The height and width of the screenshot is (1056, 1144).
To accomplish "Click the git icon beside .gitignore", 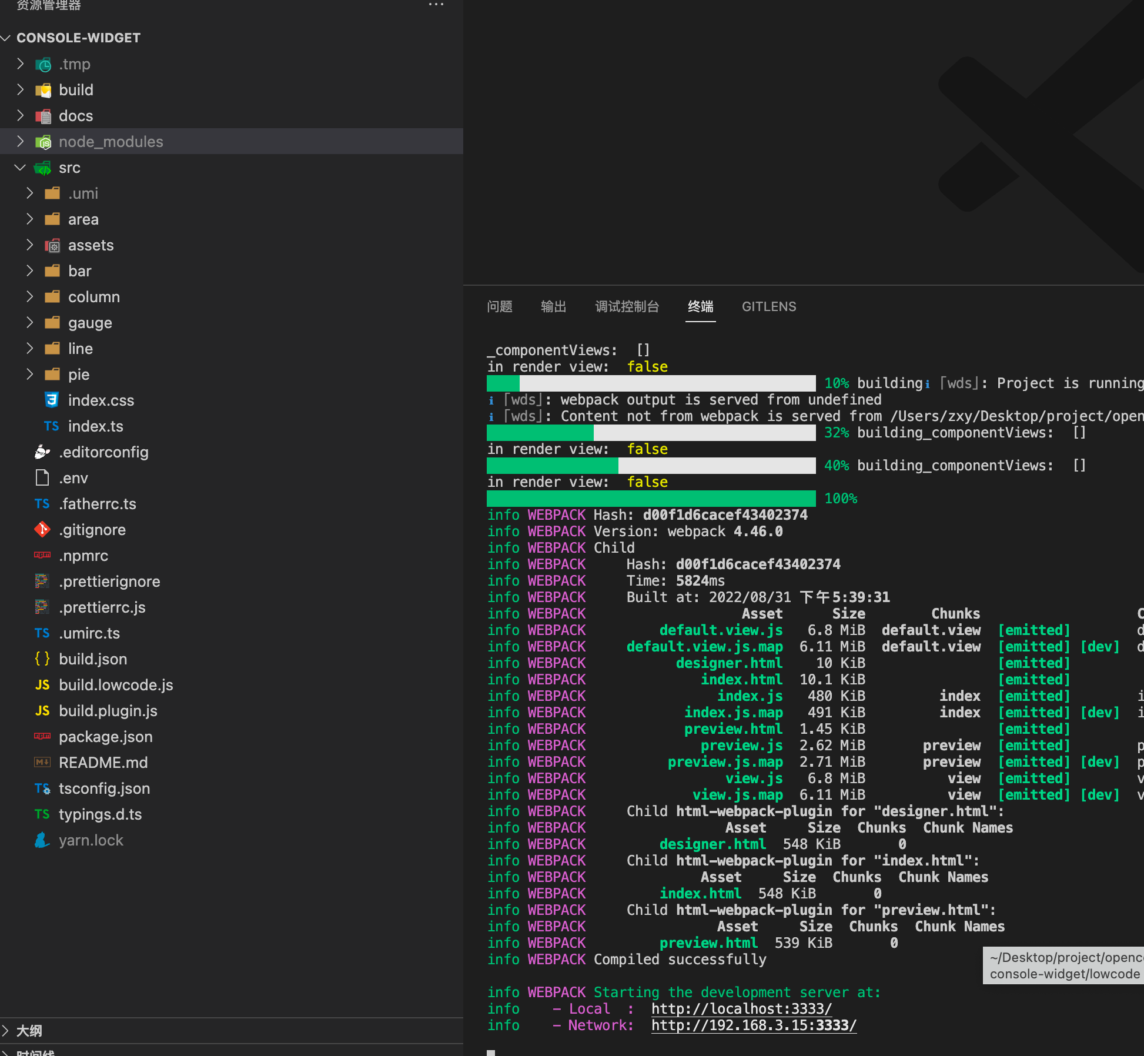I will pos(42,530).
